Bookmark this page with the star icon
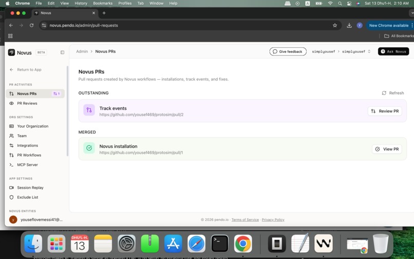 335,25
